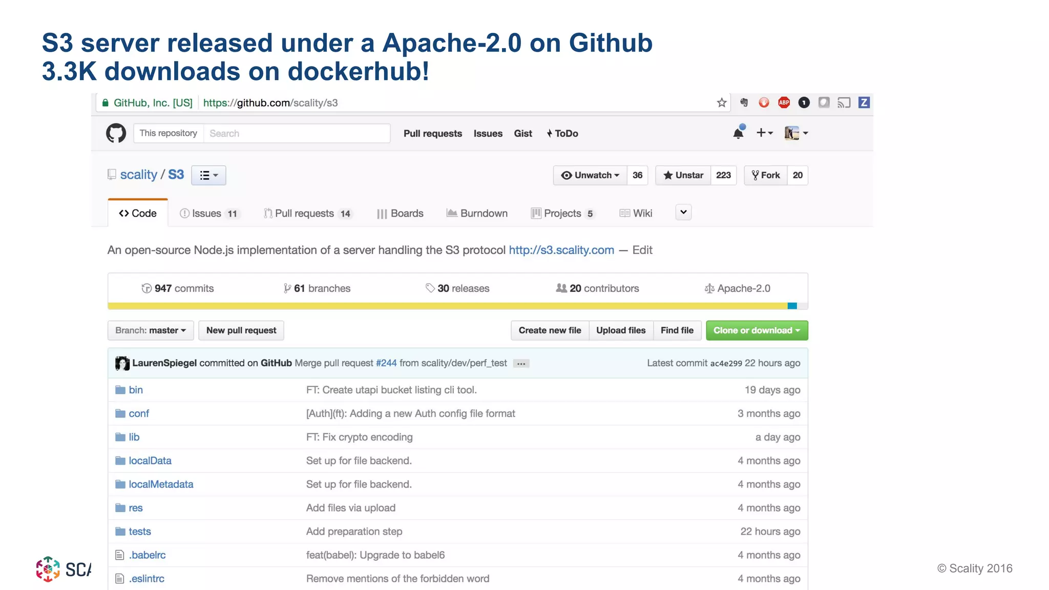Open the tests folder
The width and height of the screenshot is (1049, 590).
[x=140, y=531]
